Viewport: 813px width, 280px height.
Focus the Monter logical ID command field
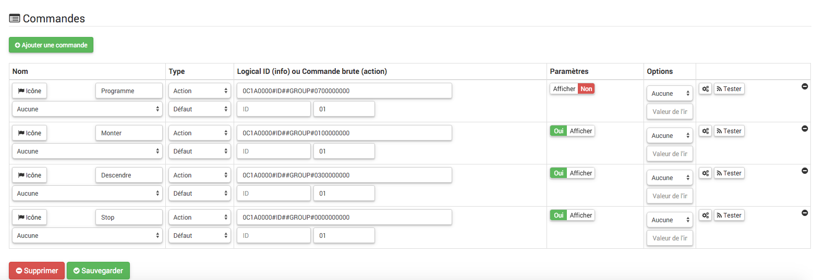pos(344,133)
